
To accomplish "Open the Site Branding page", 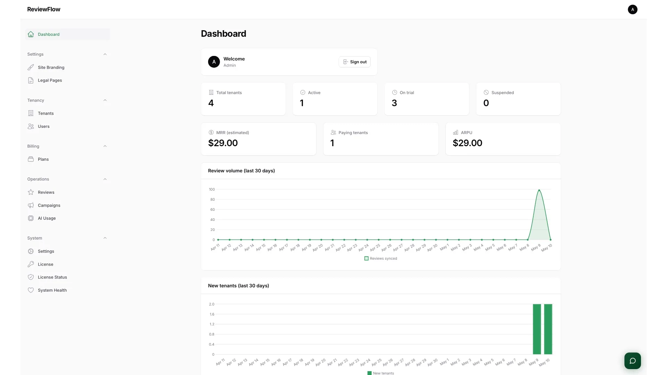I will click(67, 67).
